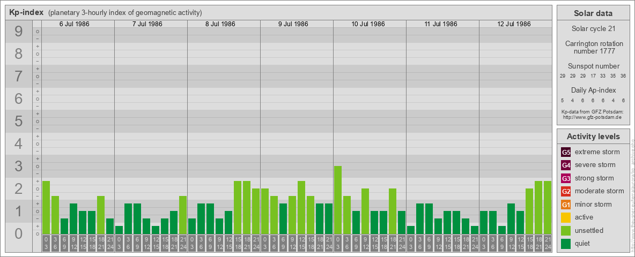Click the 9 Jul 0-3 bar
The height and width of the screenshot is (257, 635).
point(265,211)
